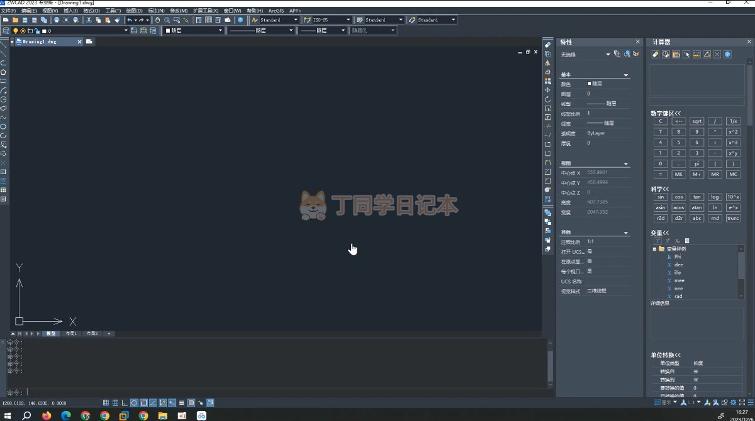The width and height of the screenshot is (755, 421).
Task: Click the Pan hand tool in toolbar
Action: pyautogui.click(x=157, y=20)
